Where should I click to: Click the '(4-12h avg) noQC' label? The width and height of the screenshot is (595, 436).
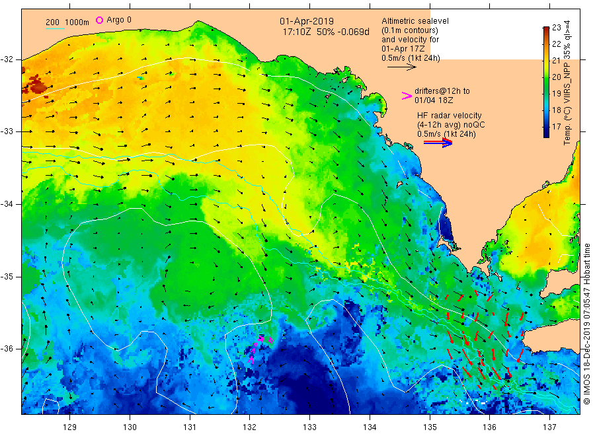coord(451,125)
